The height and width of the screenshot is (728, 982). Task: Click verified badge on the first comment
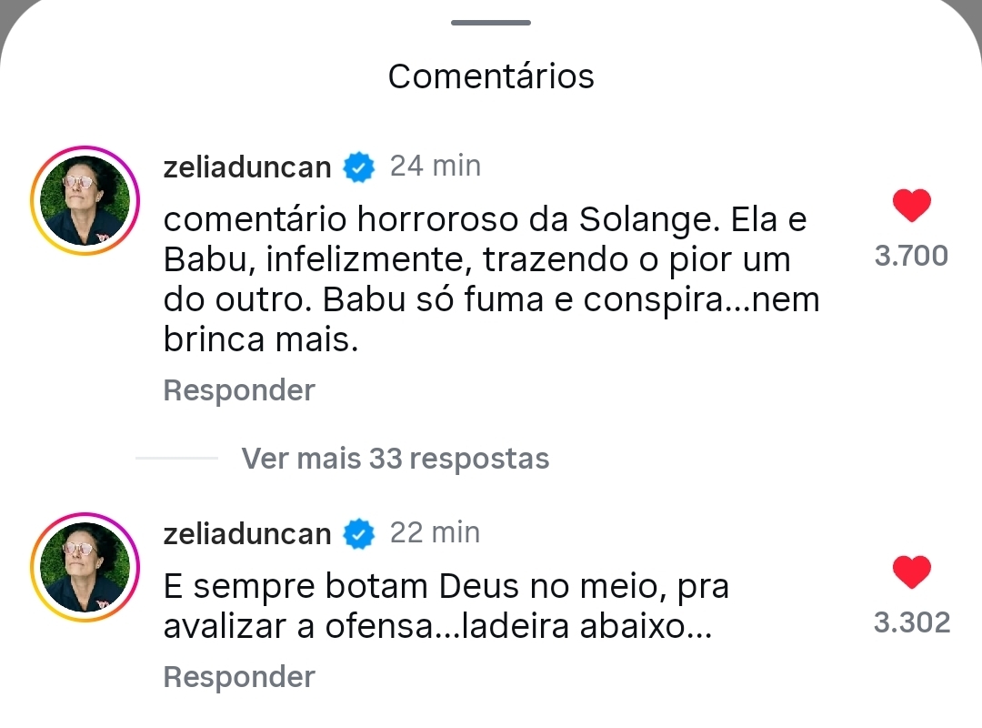pos(359,167)
